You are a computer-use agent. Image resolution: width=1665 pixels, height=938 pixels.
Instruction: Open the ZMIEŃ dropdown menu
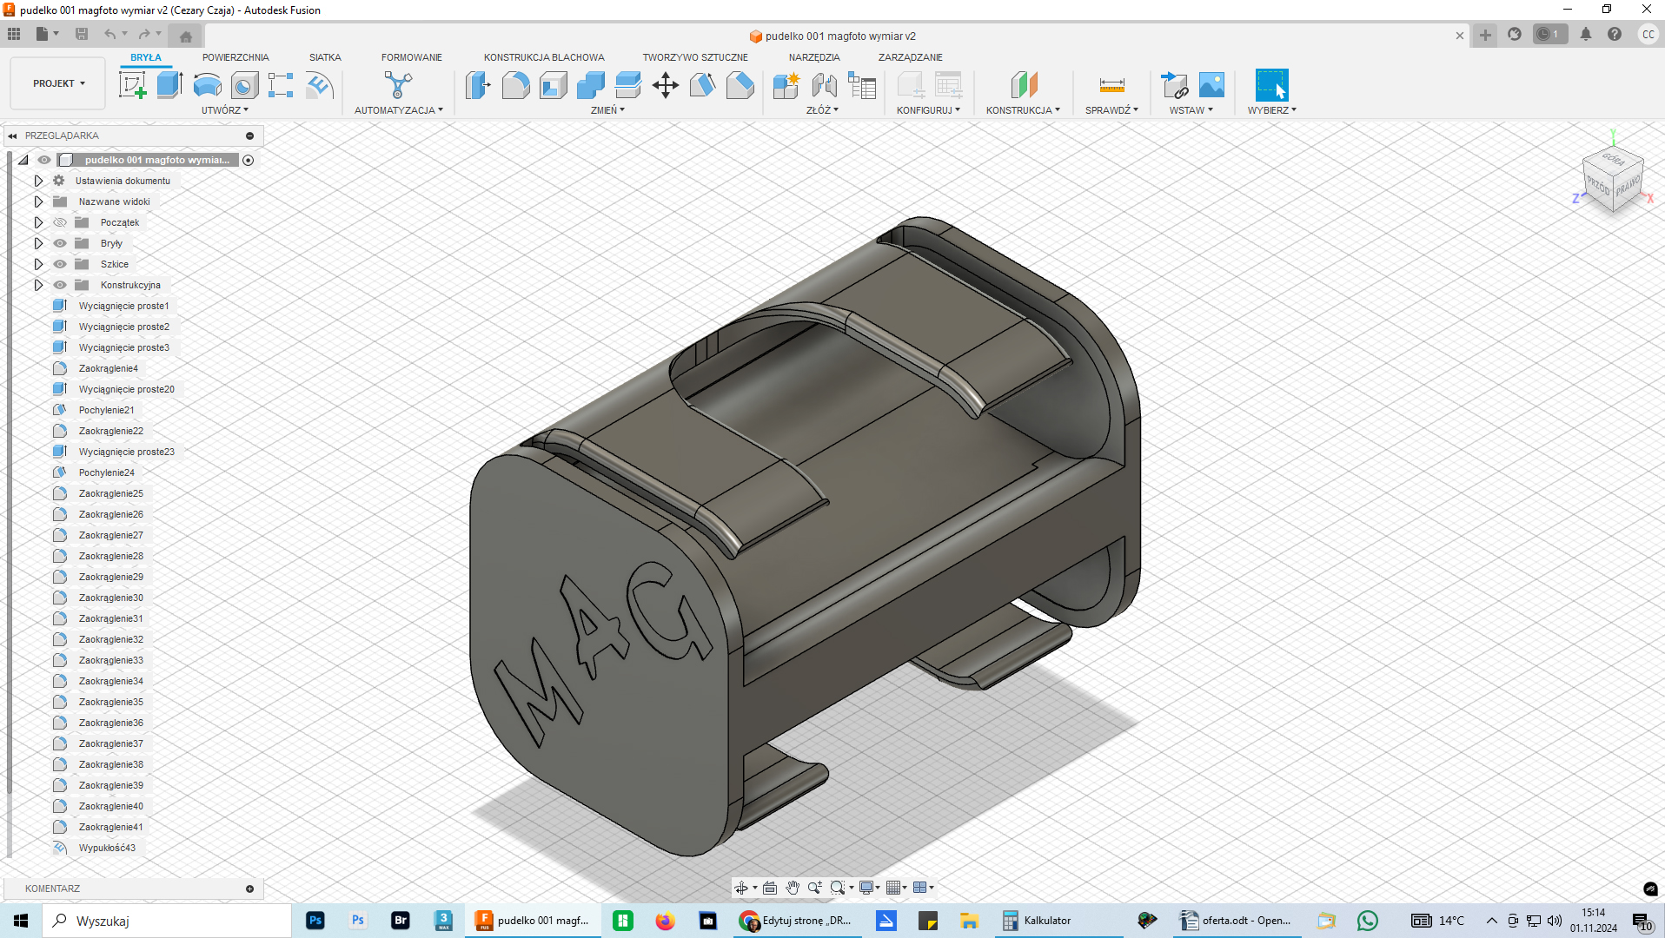(x=607, y=110)
